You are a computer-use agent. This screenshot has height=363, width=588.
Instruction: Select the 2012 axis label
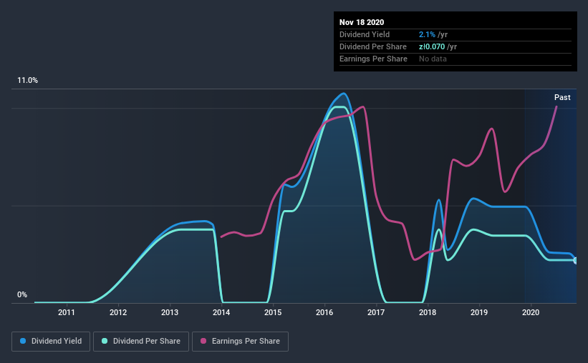(x=118, y=312)
